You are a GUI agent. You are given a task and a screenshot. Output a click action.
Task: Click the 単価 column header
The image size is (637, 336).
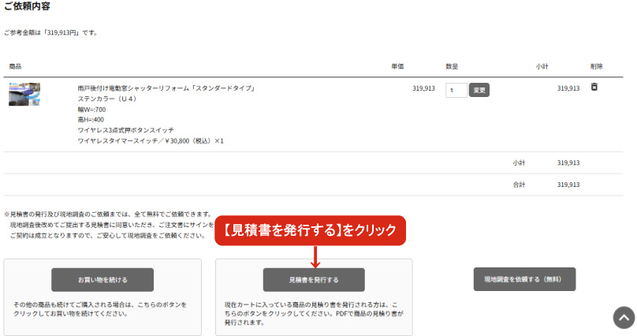click(397, 66)
